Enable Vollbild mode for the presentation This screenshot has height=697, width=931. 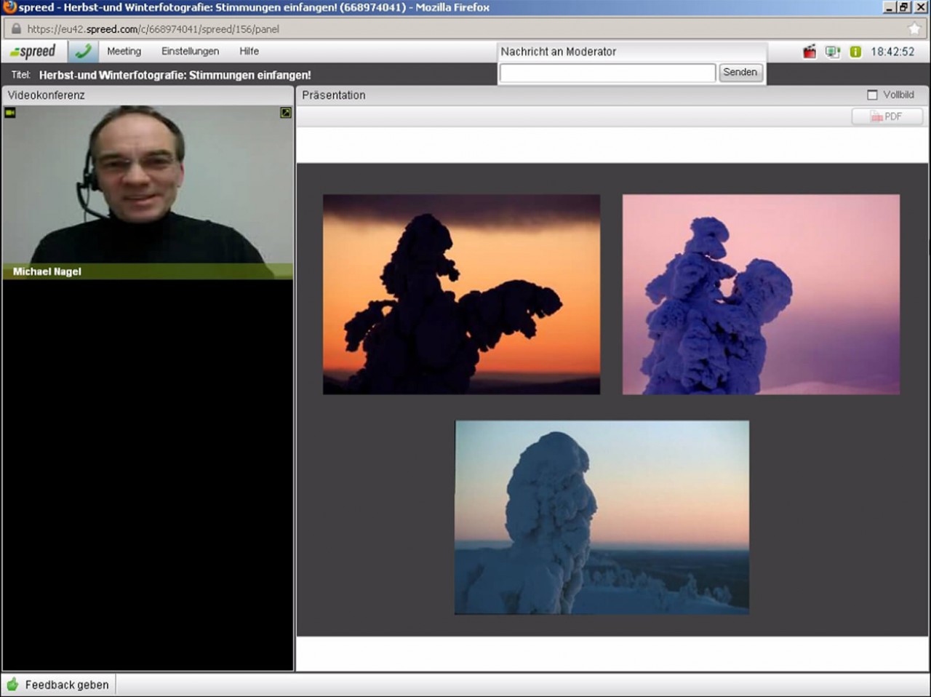(x=871, y=95)
